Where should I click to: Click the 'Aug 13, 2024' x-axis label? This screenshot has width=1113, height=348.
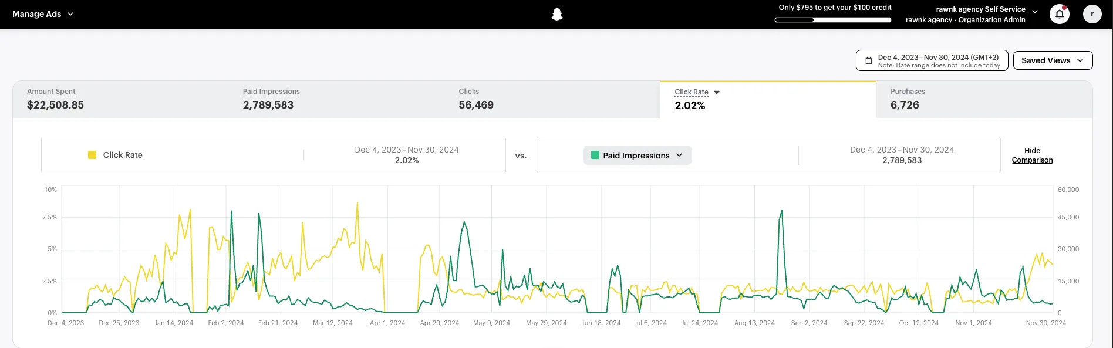[x=754, y=323]
